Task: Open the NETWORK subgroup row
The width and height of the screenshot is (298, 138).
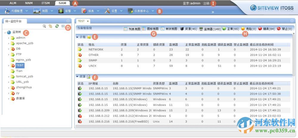Action: [x=184, y=49]
